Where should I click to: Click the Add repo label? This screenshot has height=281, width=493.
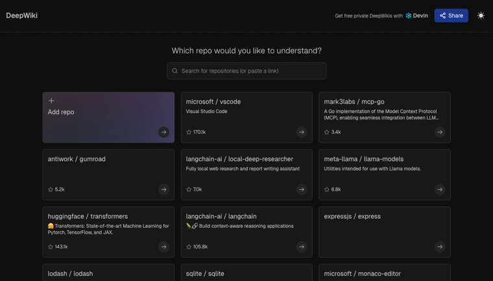(x=61, y=112)
